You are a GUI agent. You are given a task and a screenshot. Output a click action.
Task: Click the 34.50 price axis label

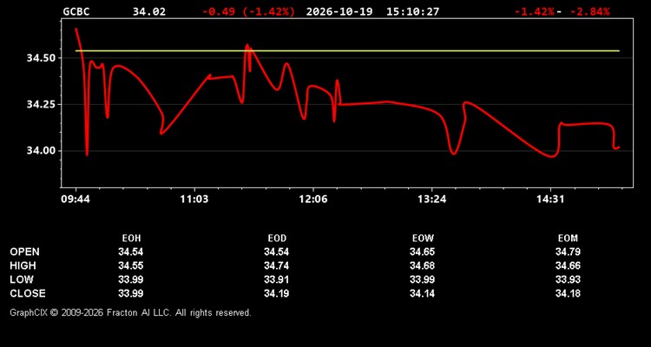coord(42,58)
